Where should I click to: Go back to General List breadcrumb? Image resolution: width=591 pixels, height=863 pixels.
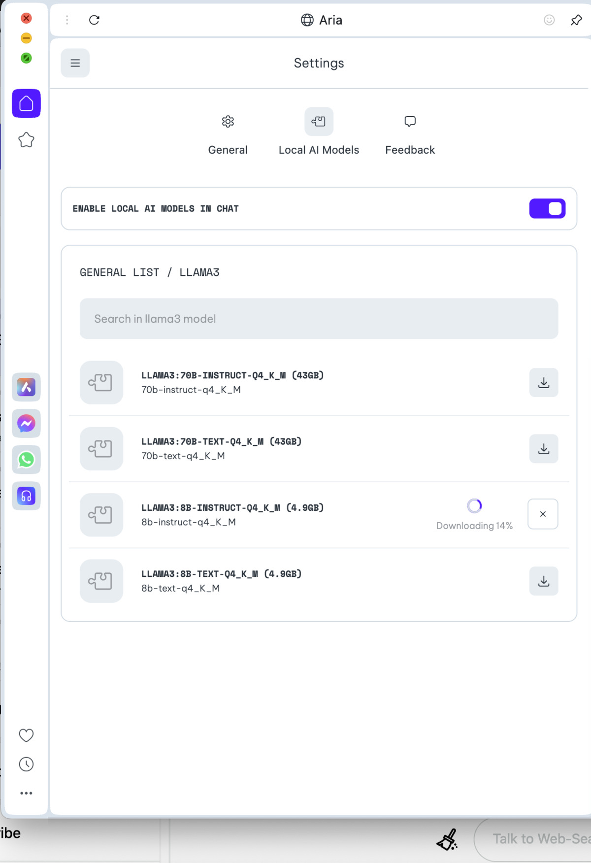119,272
